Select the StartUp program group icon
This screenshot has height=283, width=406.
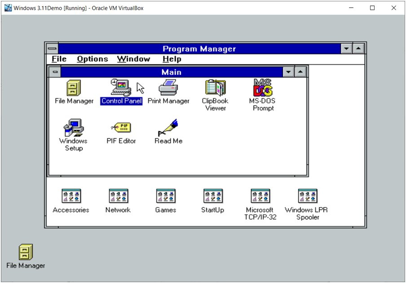tap(213, 196)
